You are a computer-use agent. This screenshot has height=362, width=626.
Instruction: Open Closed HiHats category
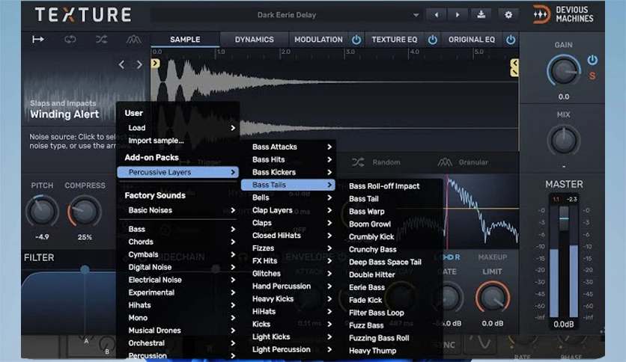288,235
